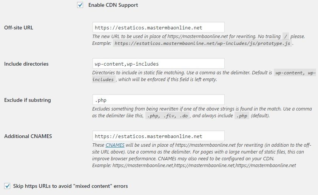Focus the Off-site URL input field
Viewport: 318px width, 195px height.
(158, 27)
